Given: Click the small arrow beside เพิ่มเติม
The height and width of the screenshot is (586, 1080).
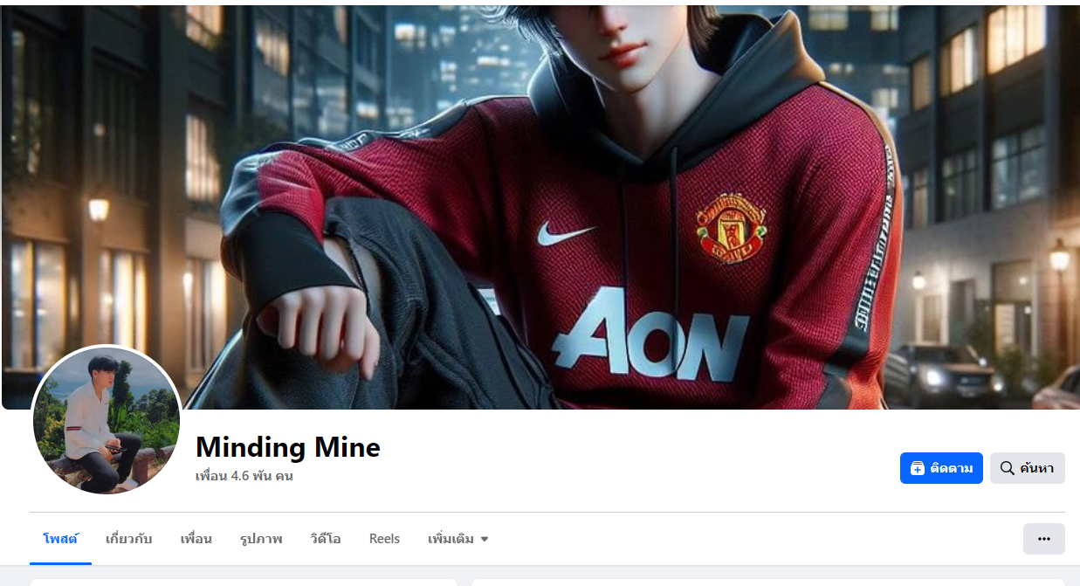Looking at the screenshot, I should tap(485, 540).
